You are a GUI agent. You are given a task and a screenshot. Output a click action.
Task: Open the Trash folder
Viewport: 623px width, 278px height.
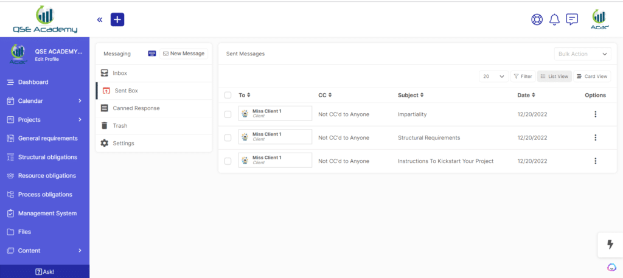click(x=154, y=125)
